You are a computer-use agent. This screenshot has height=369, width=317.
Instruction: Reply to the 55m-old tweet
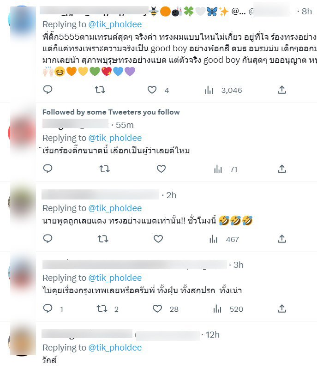[48, 169]
